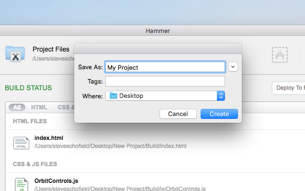305x191 pixels.
Task: Click the Deploy To button
Action: [x=289, y=88]
